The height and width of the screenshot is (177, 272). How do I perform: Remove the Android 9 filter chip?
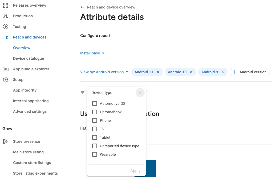point(223,72)
